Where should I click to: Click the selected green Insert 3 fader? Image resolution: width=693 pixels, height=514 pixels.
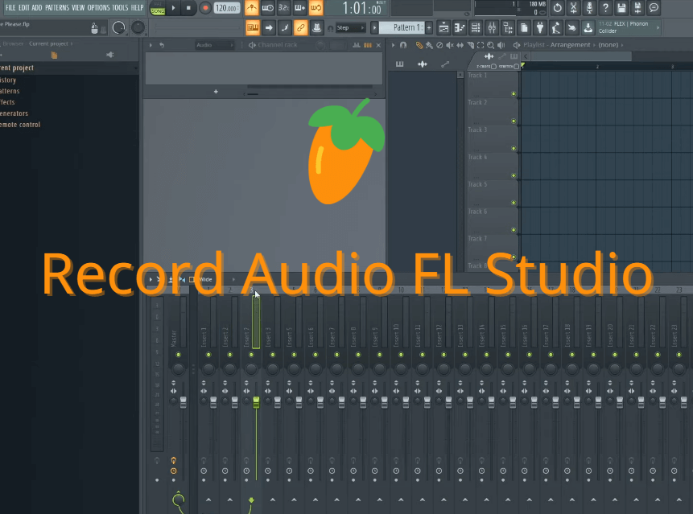pos(256,402)
